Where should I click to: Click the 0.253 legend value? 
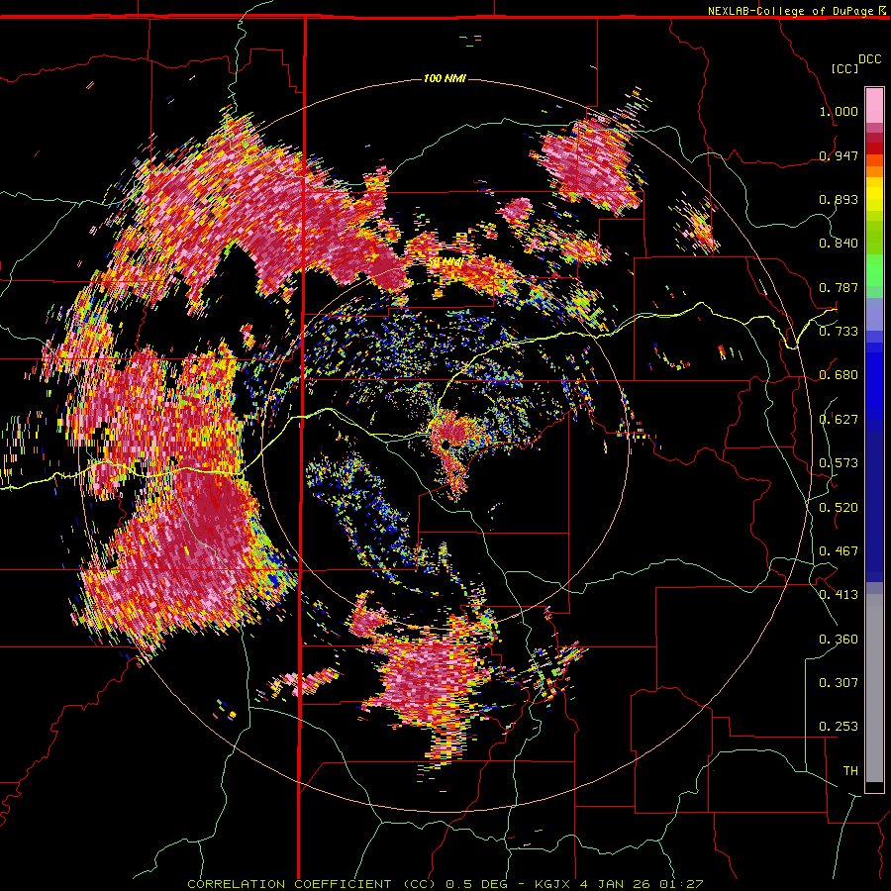[x=839, y=727]
